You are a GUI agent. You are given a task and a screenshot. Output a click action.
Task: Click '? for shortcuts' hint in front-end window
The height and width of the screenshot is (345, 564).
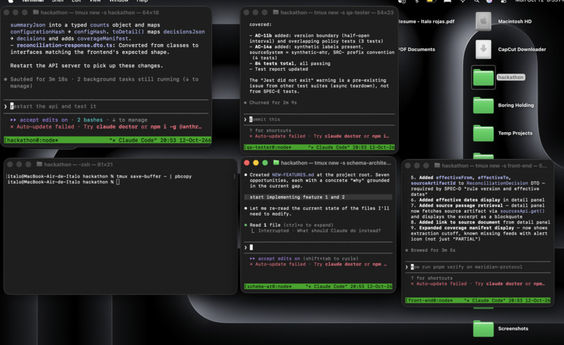pyautogui.click(x=432, y=278)
